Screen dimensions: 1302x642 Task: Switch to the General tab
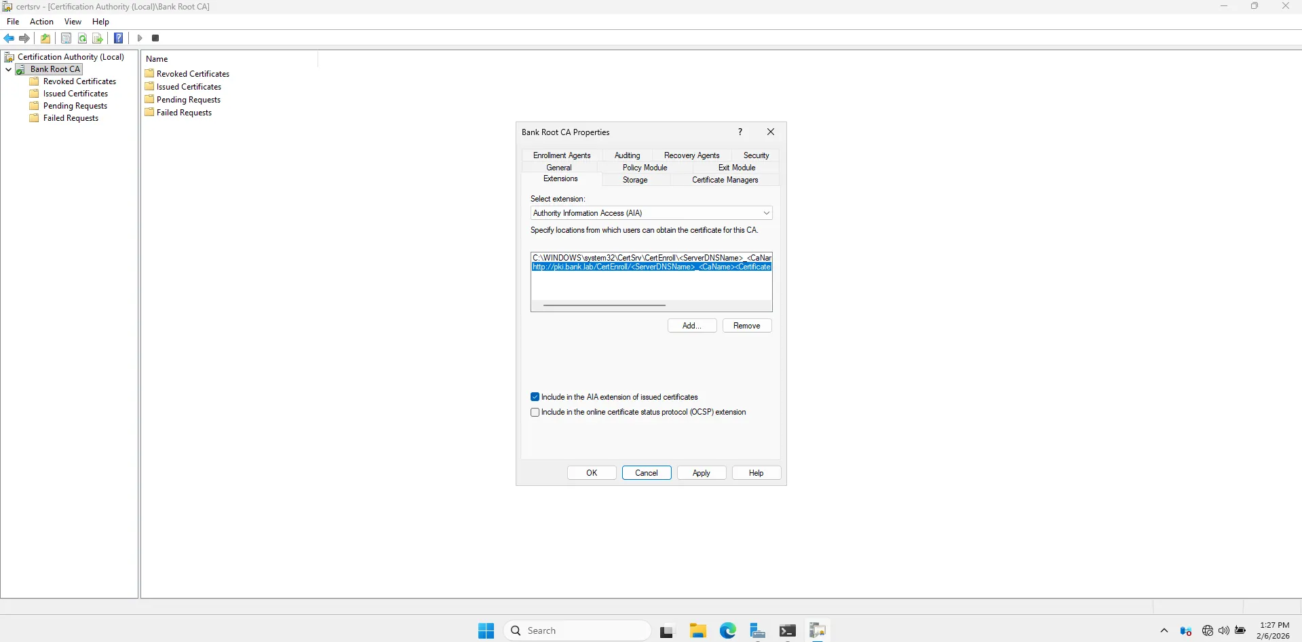[x=559, y=168]
